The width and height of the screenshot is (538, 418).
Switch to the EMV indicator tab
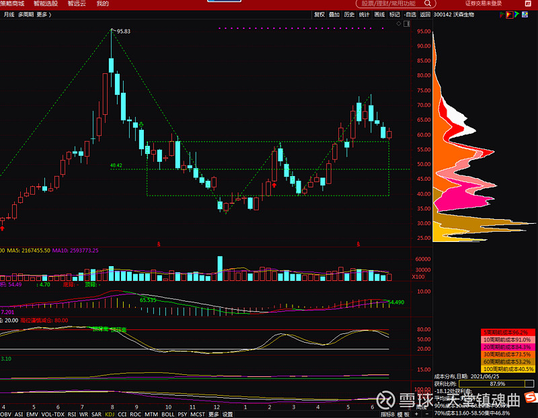[x=32, y=414]
